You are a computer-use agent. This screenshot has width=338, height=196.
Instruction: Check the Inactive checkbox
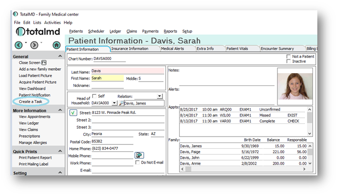coord(288,61)
